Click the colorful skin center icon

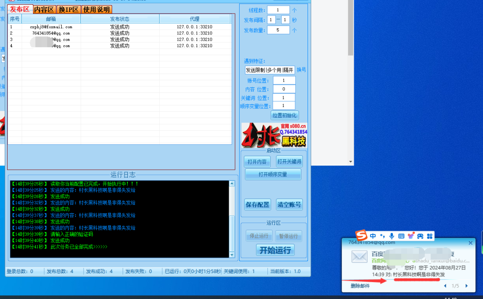(411, 236)
